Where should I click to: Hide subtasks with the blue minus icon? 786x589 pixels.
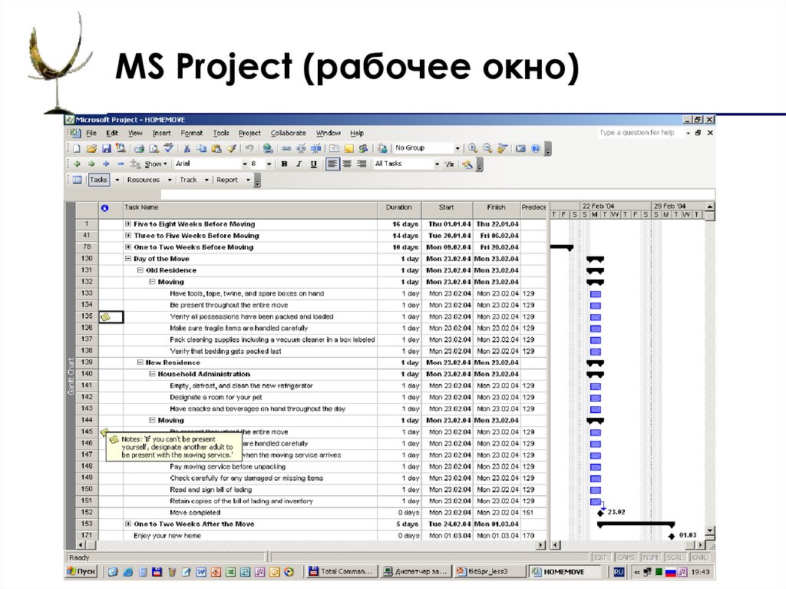[121, 164]
